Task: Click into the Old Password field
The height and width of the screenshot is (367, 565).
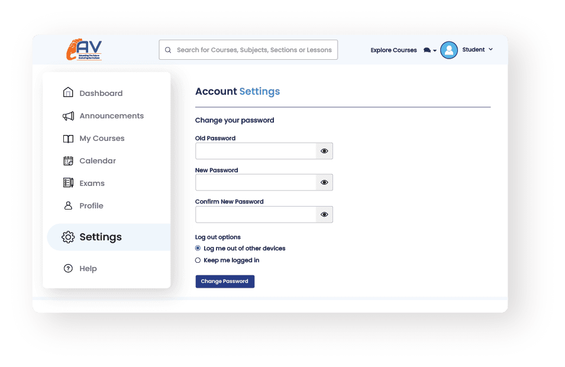Action: tap(256, 151)
